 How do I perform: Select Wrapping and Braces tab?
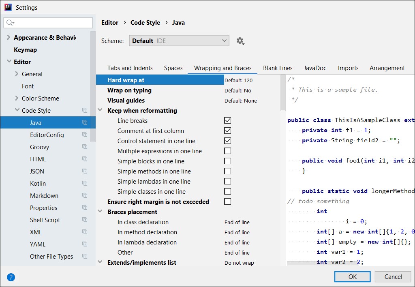pyautogui.click(x=222, y=68)
